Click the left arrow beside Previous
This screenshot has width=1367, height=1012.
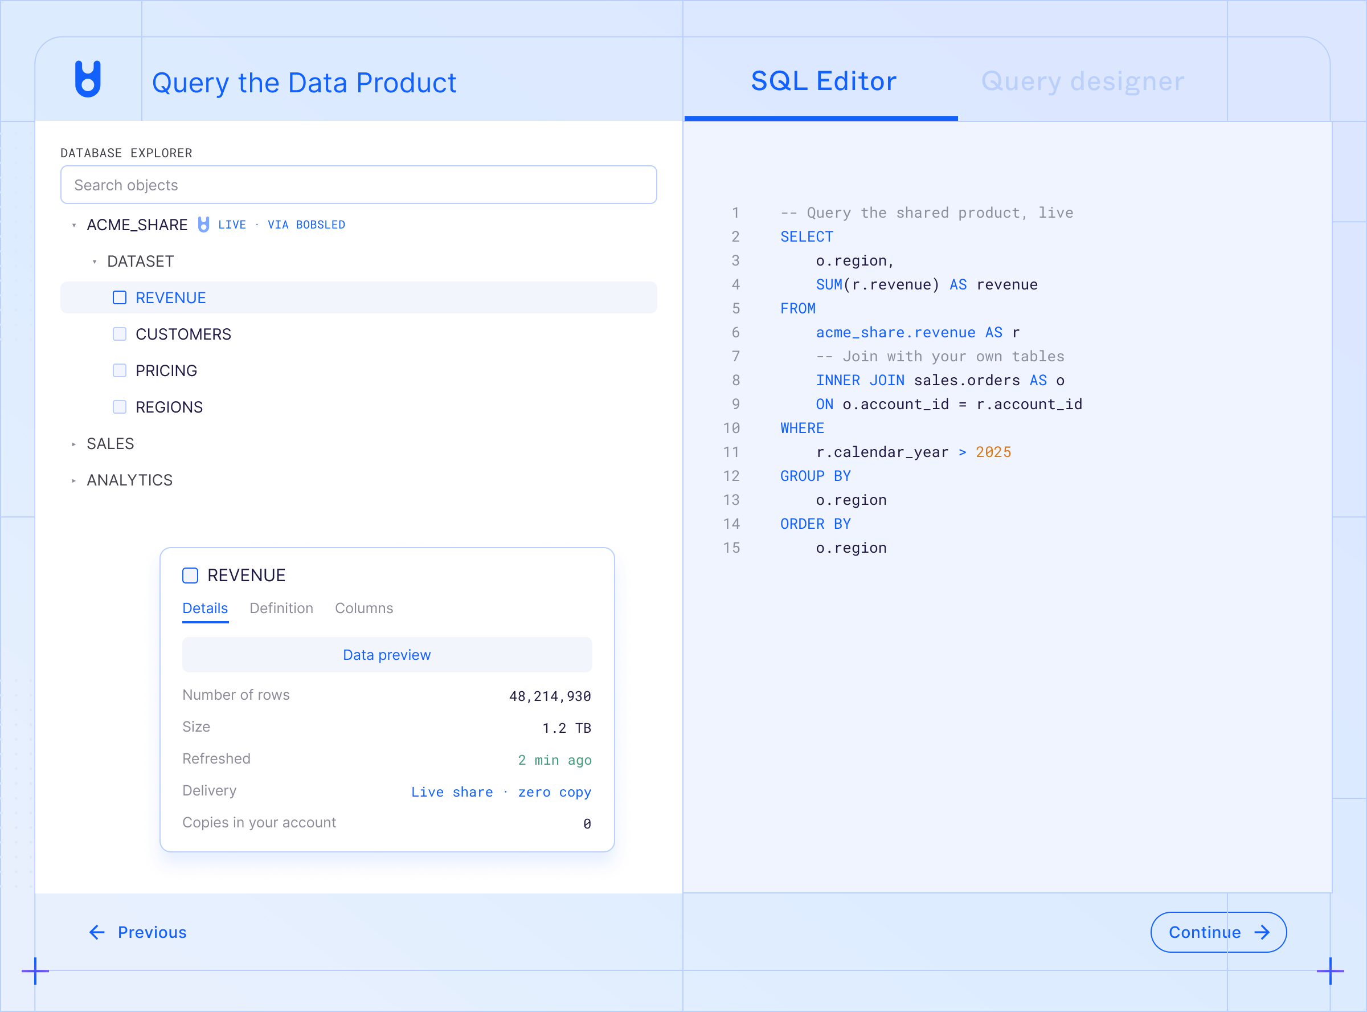[97, 932]
